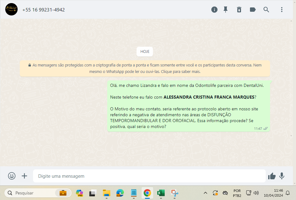Click the sync status tray icon

click(215, 193)
